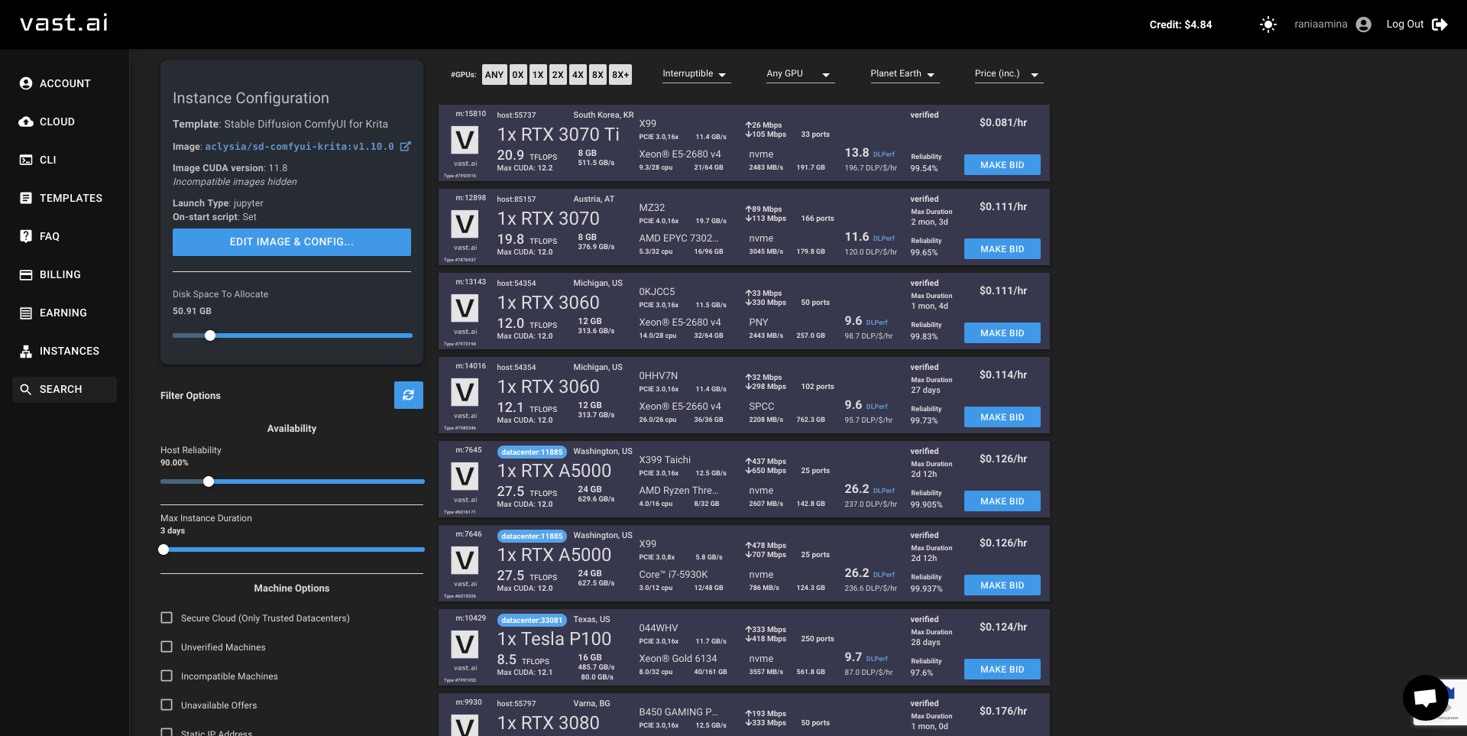Check the Unavailable Offers option
Screen dimensions: 1467x736
pyautogui.click(x=167, y=705)
